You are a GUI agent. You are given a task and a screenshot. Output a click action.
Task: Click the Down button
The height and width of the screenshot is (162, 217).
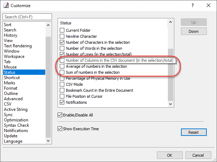(194, 31)
